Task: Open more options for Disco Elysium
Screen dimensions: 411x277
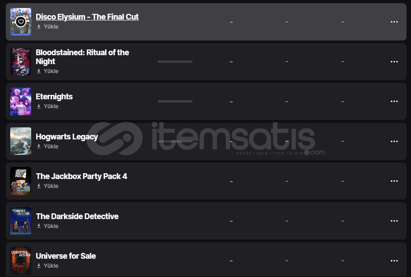Action: coord(394,22)
